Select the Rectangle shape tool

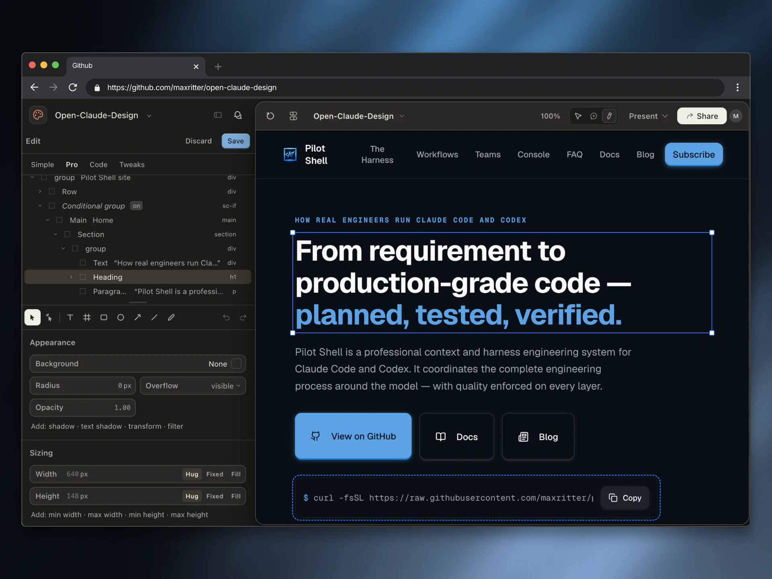pyautogui.click(x=104, y=317)
